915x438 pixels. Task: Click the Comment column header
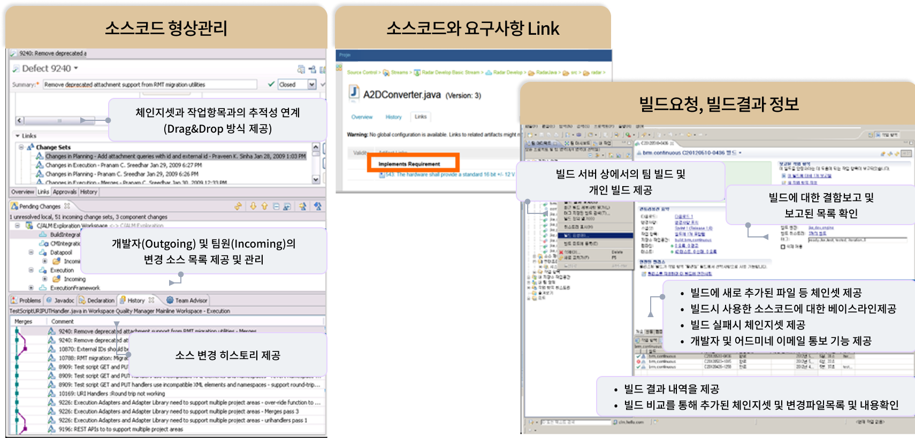(x=63, y=321)
